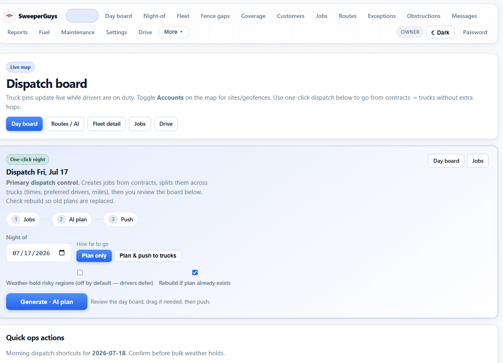Select step 3 Push
Viewport: 503px width, 363px height.
tap(121, 219)
